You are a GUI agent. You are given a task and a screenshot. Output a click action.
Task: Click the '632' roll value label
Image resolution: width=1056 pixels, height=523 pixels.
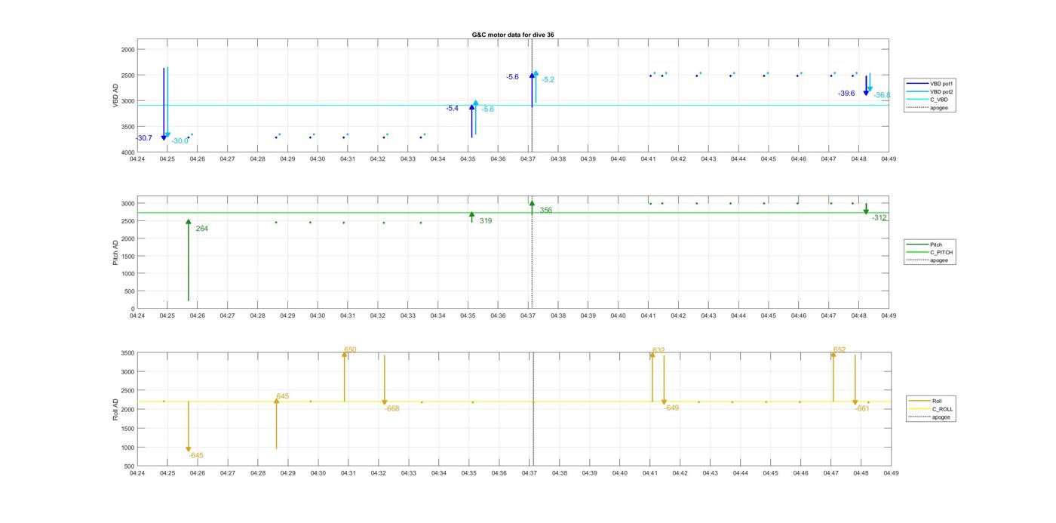658,351
